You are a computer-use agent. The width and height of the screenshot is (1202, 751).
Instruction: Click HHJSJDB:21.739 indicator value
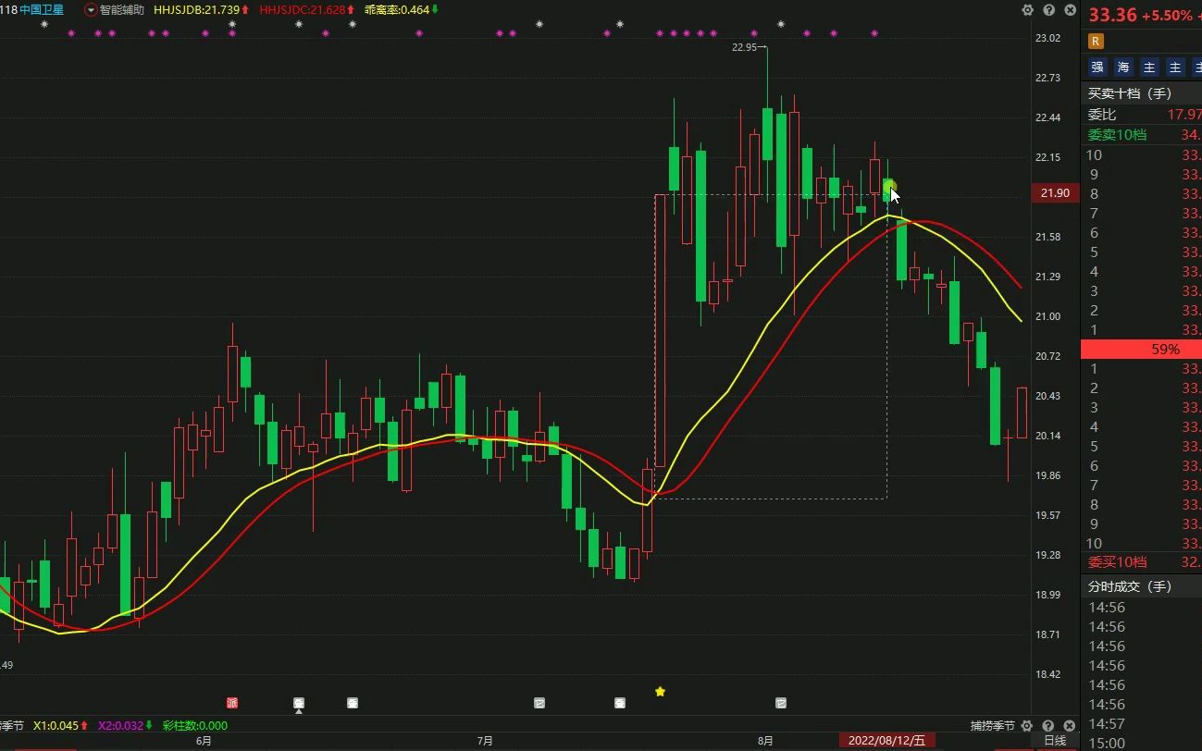coord(196,10)
